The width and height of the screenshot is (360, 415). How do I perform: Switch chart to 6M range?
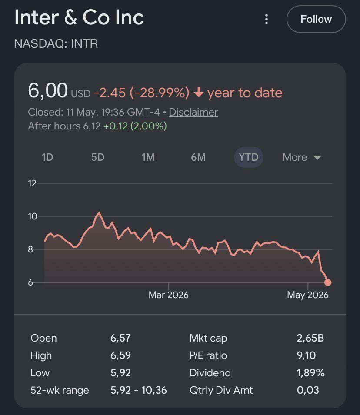pyautogui.click(x=198, y=157)
